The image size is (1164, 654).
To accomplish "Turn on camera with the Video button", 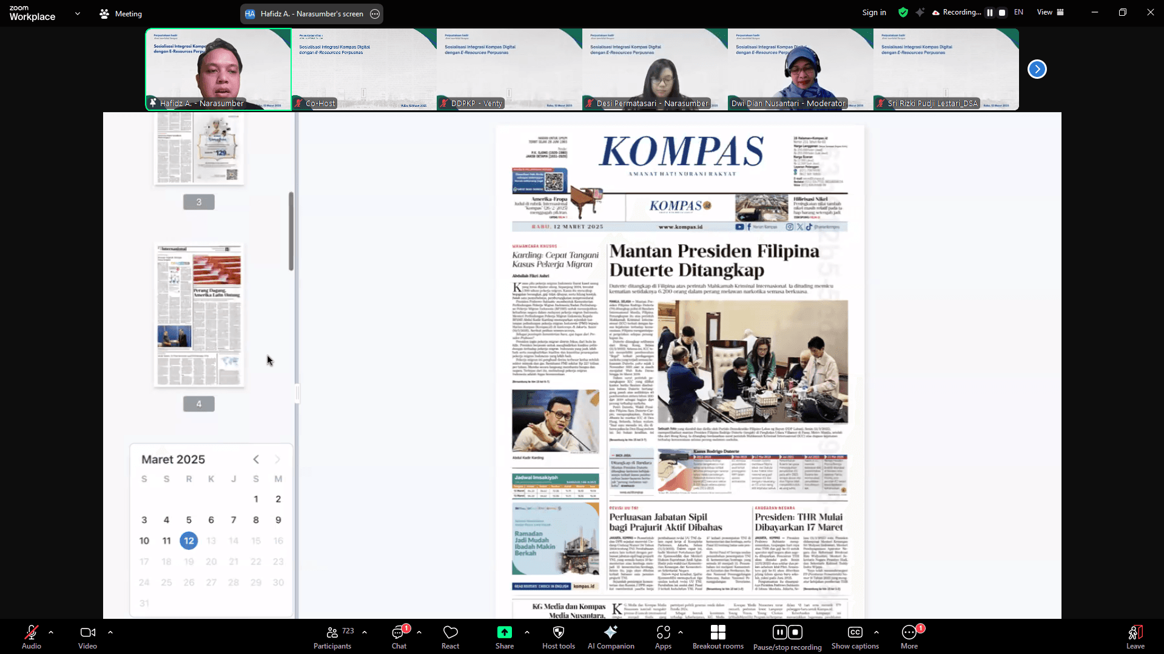I will [87, 637].
